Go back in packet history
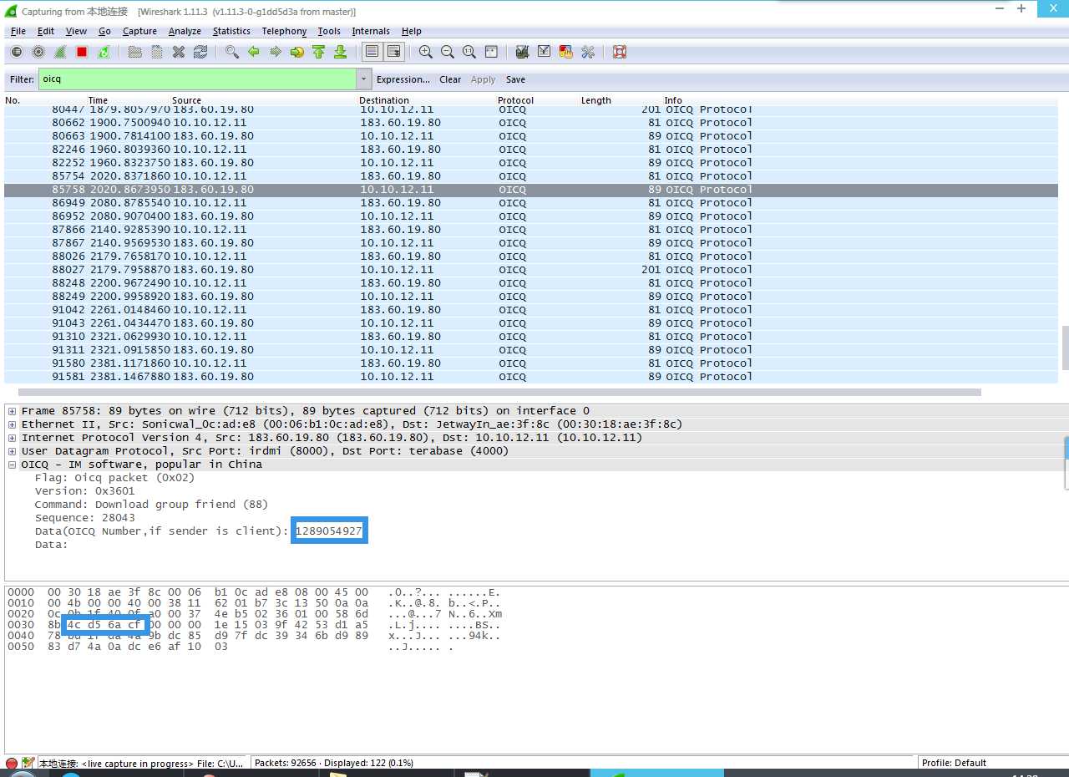Viewport: 1069px width, 777px height. (x=254, y=52)
